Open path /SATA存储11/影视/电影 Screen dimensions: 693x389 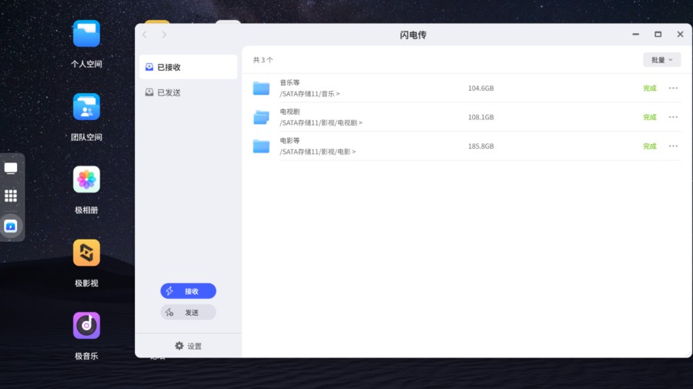coord(317,152)
